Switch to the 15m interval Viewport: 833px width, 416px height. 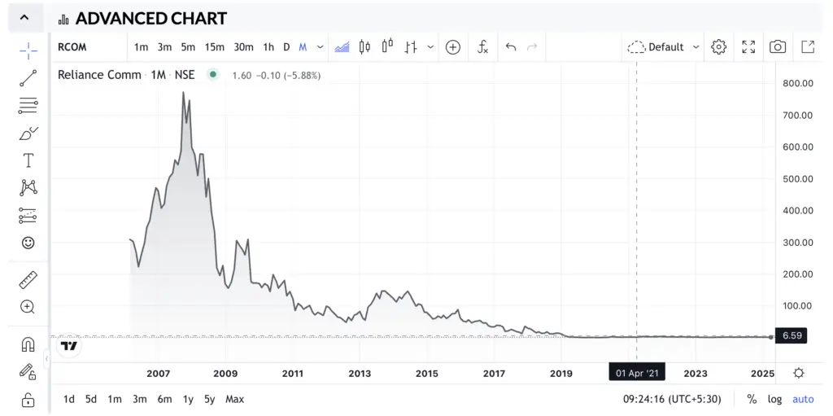tap(215, 46)
